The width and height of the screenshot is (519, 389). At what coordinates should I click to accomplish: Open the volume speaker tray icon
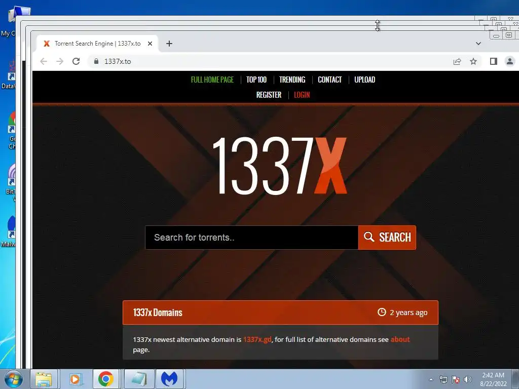[x=467, y=380]
